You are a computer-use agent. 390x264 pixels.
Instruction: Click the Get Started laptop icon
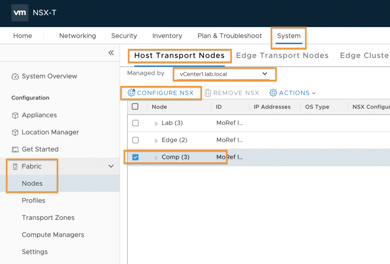(15, 150)
